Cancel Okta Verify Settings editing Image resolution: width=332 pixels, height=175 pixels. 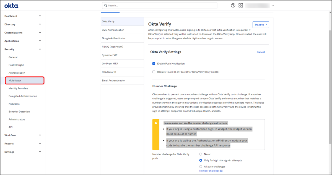(x=261, y=52)
